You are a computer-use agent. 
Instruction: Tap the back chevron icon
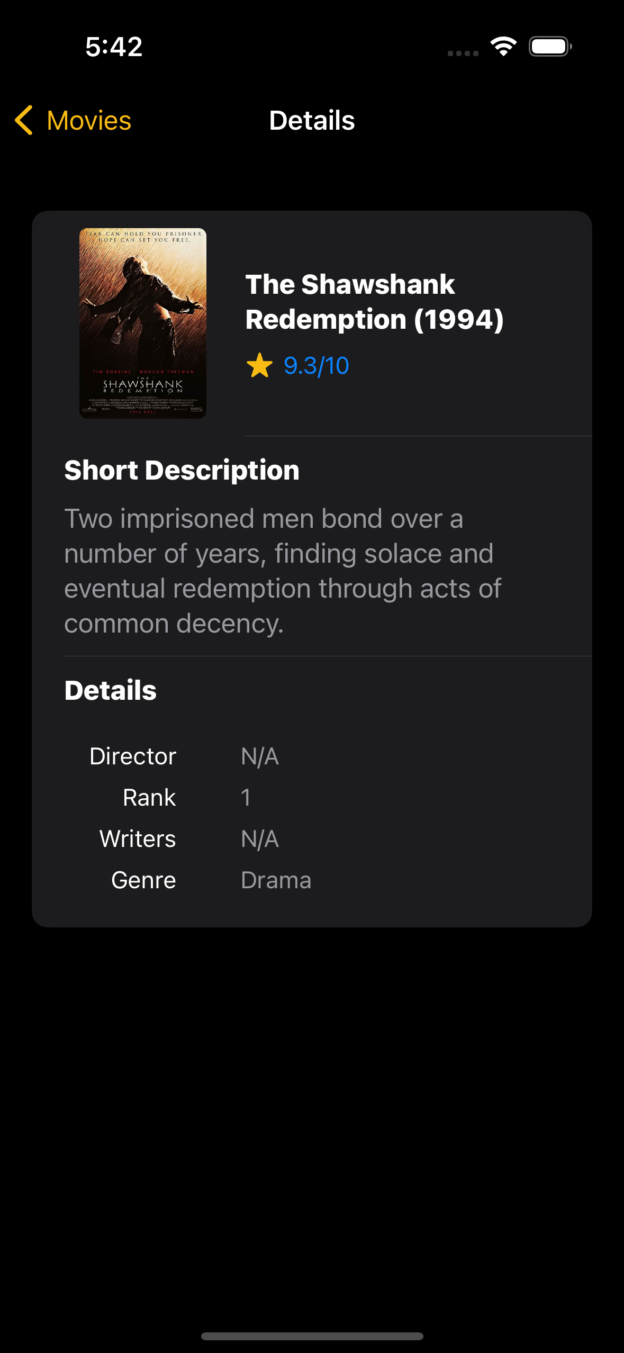(25, 120)
